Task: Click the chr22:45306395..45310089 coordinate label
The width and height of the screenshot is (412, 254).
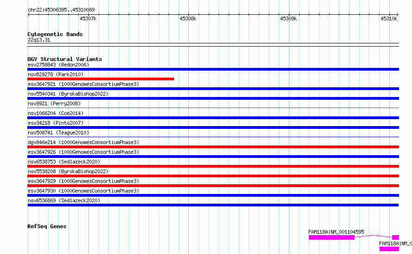Action: (x=61, y=10)
